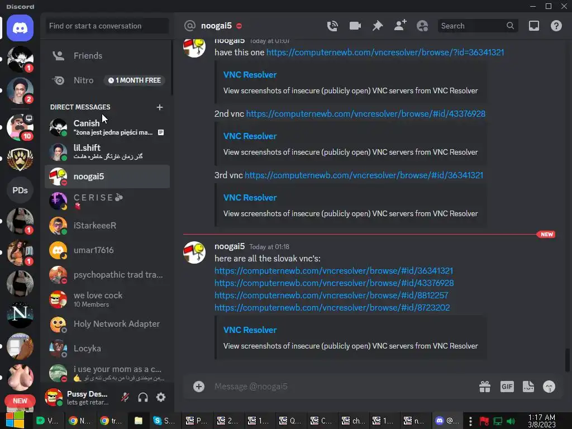This screenshot has width=572, height=429.
Task: Open Canish direct message
Action: [x=107, y=127]
